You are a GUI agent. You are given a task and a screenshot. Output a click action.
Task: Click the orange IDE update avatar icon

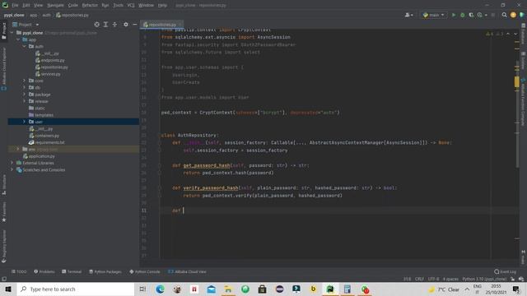513,15
